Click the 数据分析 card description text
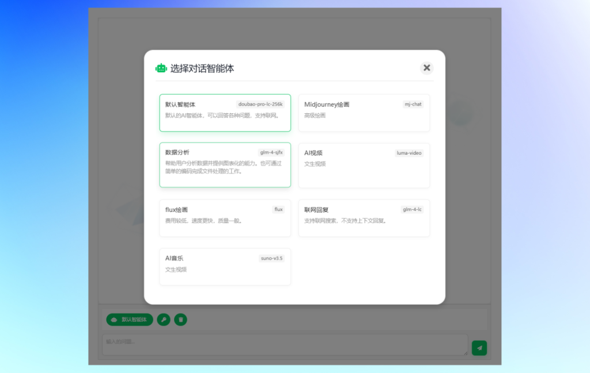This screenshot has height=373, width=590. [x=223, y=167]
